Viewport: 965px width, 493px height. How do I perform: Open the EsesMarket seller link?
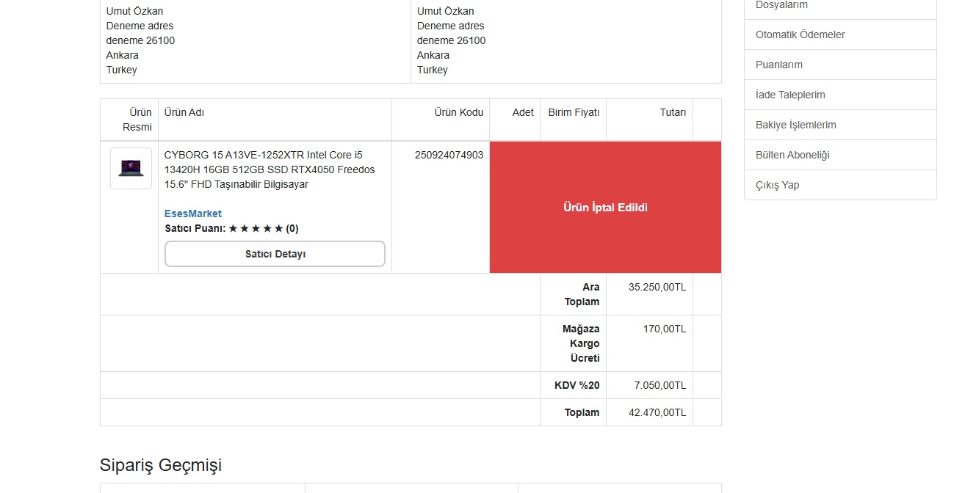[x=192, y=213]
